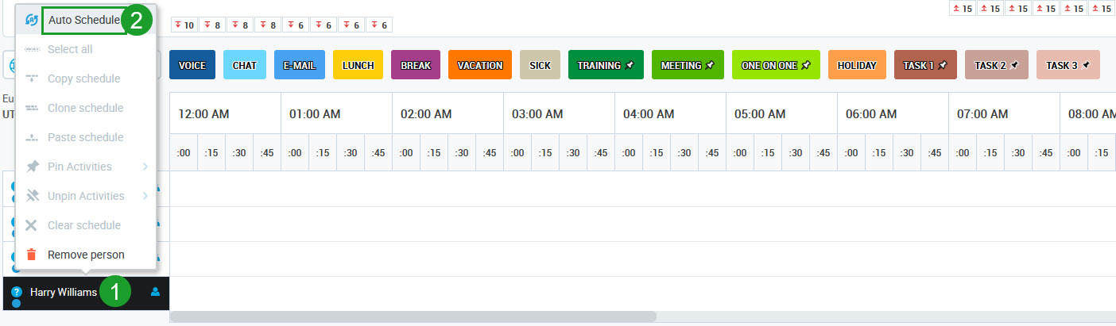The width and height of the screenshot is (1116, 326).
Task: Select the VOICE activity button
Action: point(192,65)
